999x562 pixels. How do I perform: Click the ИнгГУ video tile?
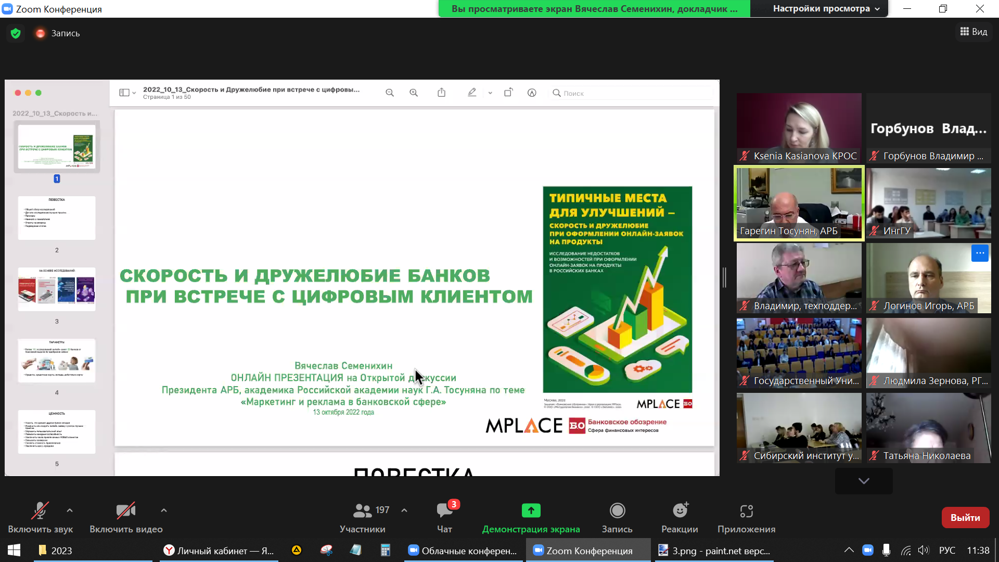(928, 203)
